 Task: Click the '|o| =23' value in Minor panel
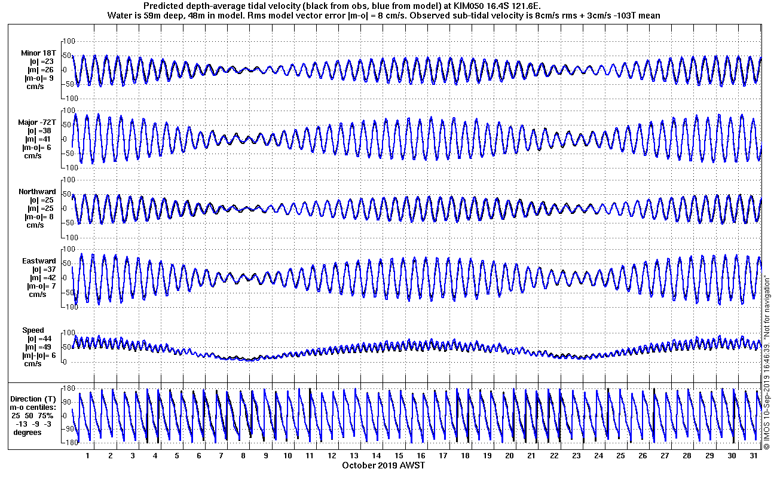coord(42,61)
